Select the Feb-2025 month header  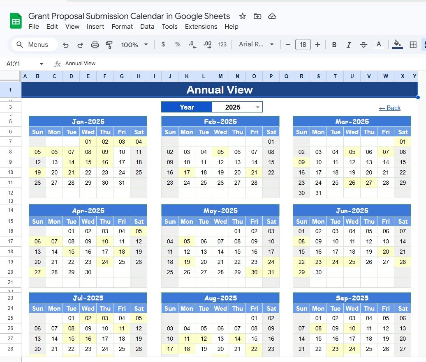point(220,121)
